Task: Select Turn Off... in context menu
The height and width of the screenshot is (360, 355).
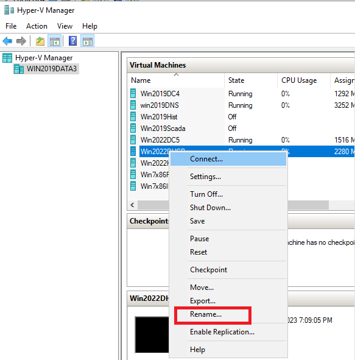Action: (x=228, y=194)
